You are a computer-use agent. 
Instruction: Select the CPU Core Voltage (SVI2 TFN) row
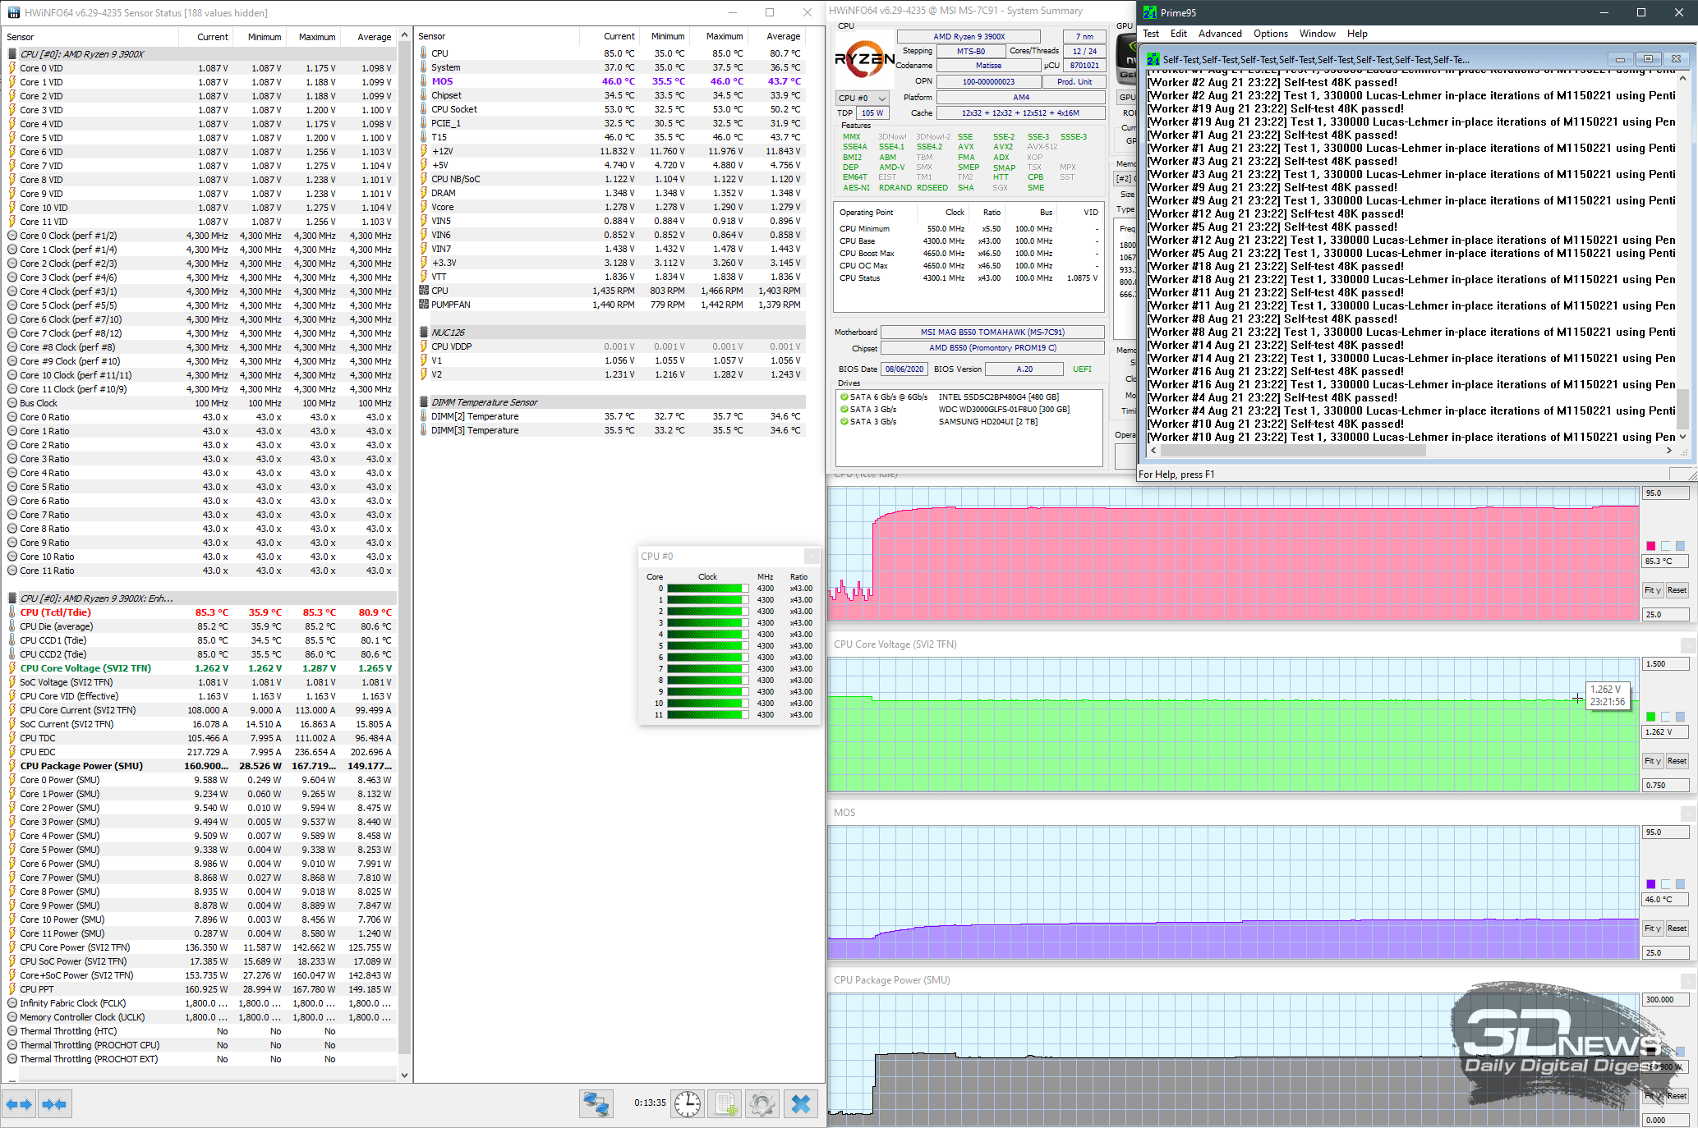(x=200, y=668)
